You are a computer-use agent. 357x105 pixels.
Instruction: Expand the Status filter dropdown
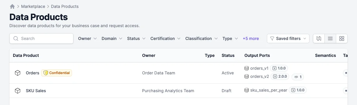(136, 38)
